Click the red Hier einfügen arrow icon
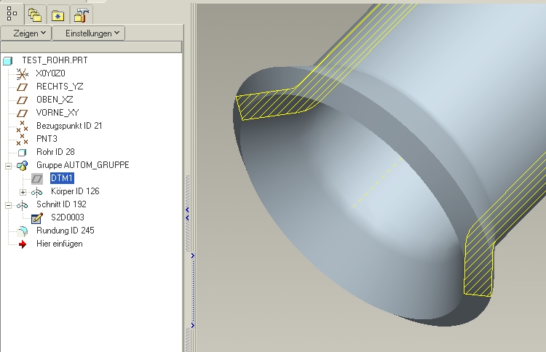 coord(23,244)
